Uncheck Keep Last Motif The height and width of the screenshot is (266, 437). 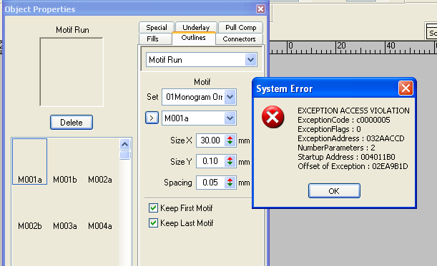(x=153, y=223)
